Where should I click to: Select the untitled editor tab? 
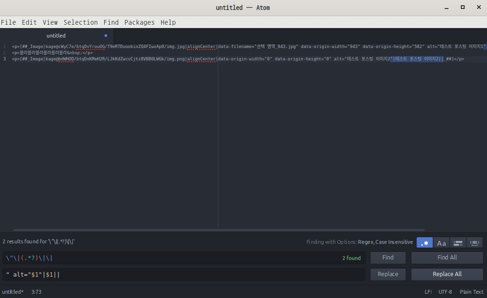(56, 36)
